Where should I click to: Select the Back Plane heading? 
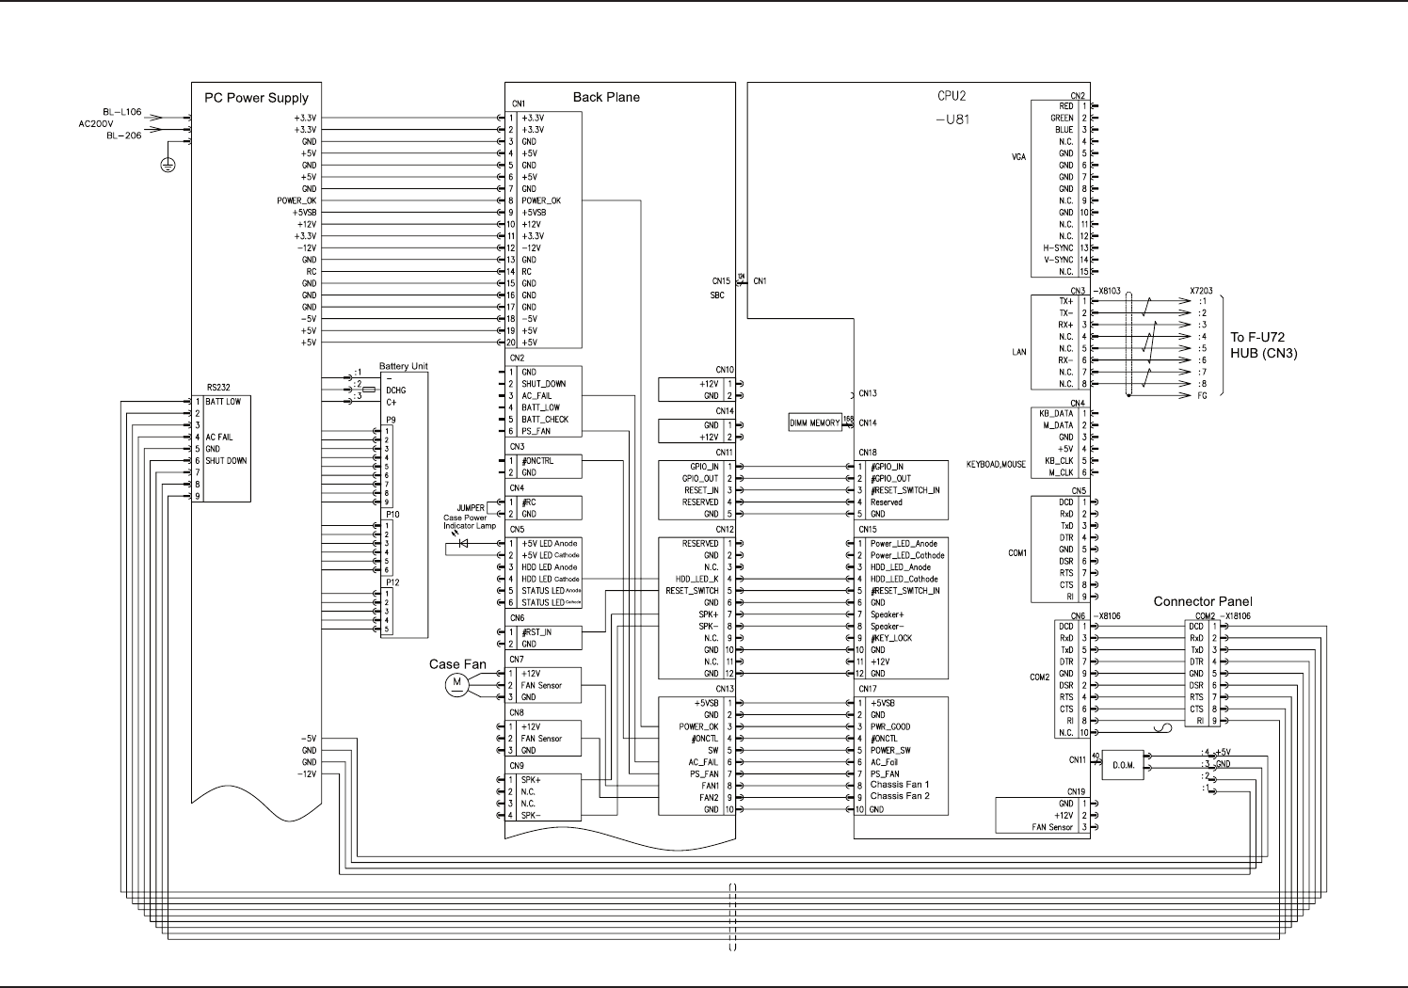[x=606, y=97]
